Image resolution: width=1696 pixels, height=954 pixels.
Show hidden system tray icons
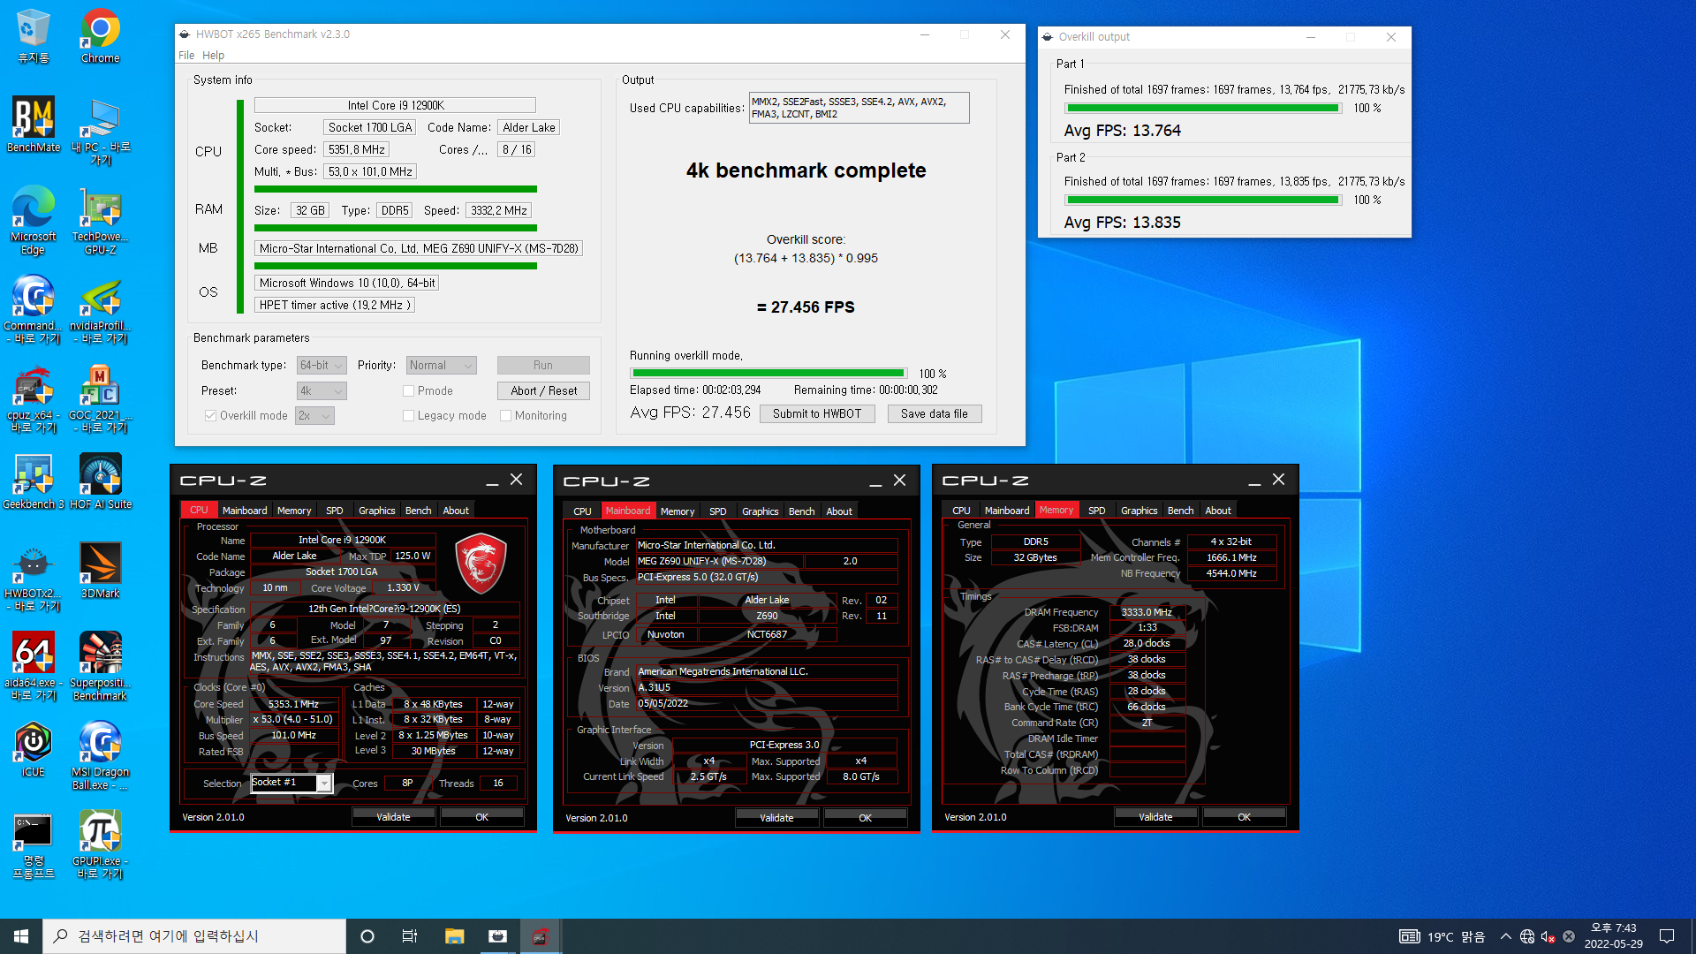1505,936
